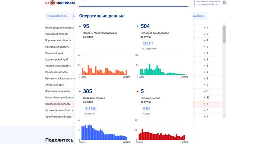The image size is (256, 144).
Task: Click the region list scrollbar thumb
Action: (x=224, y=34)
